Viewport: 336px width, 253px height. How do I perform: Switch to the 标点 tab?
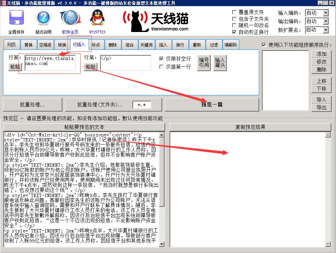pos(96,45)
